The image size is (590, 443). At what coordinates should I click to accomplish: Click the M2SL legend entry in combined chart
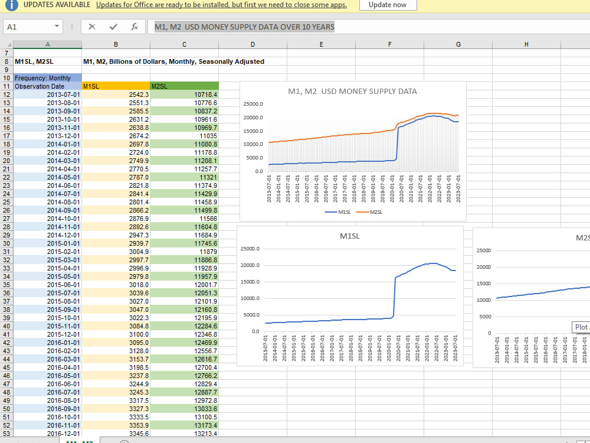(x=369, y=212)
